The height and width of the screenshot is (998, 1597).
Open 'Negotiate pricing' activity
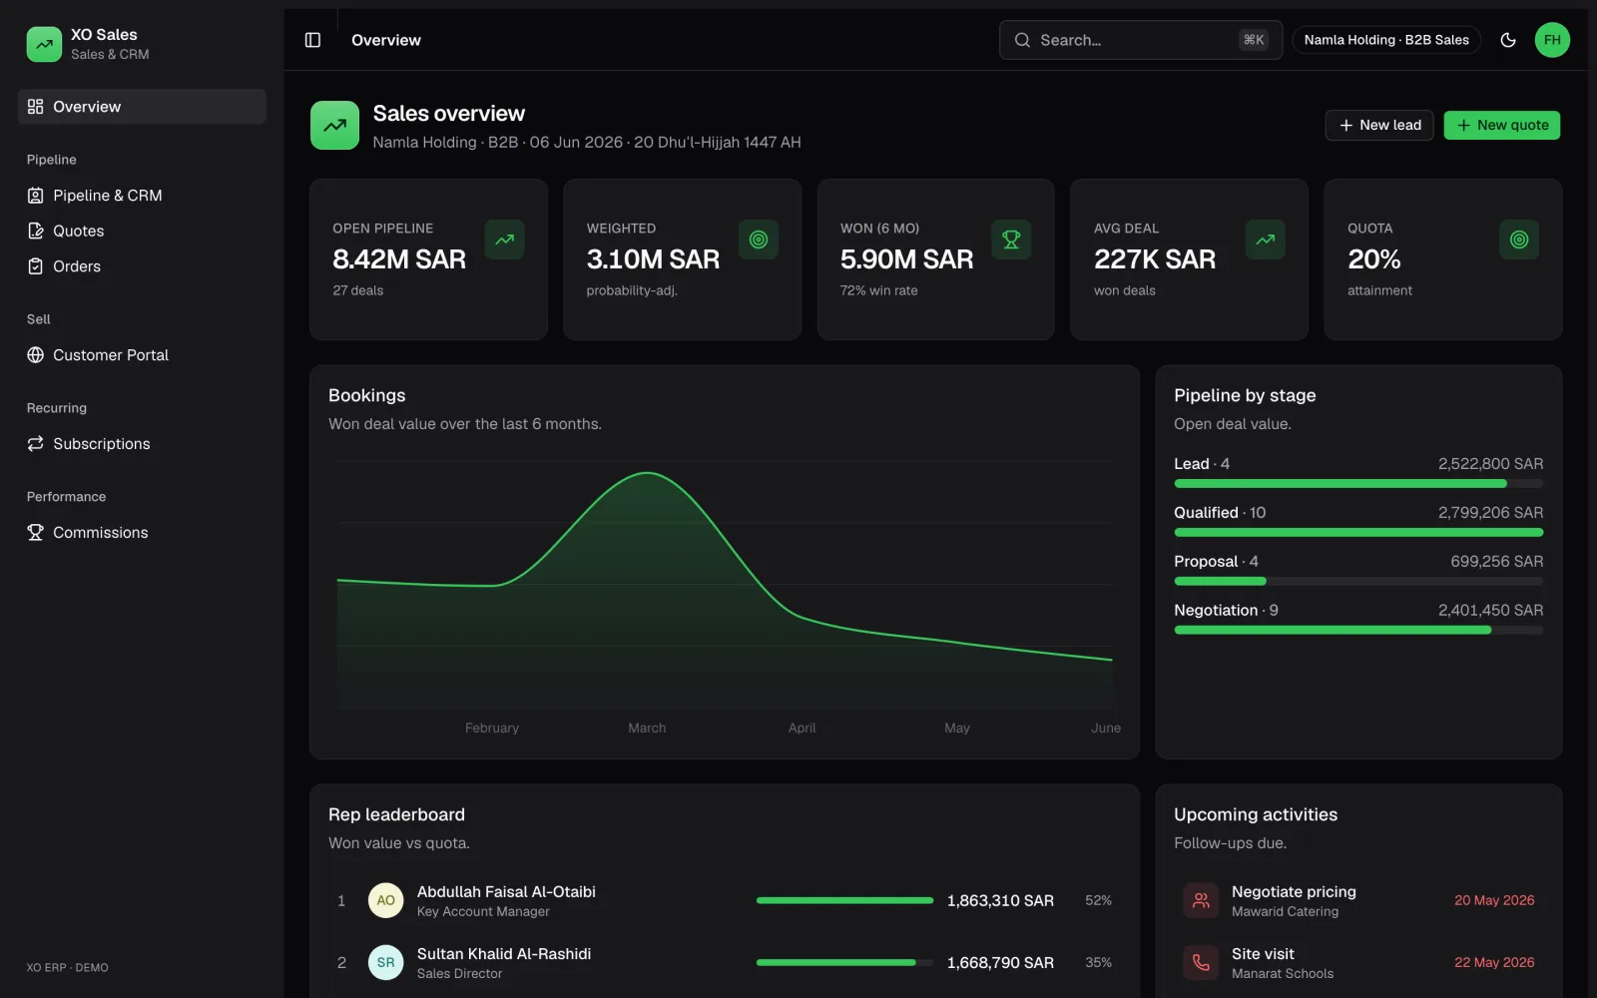(1358, 900)
